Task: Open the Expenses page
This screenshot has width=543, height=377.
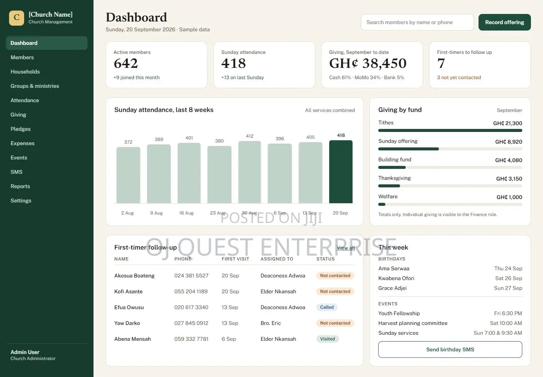Action: 47,143
